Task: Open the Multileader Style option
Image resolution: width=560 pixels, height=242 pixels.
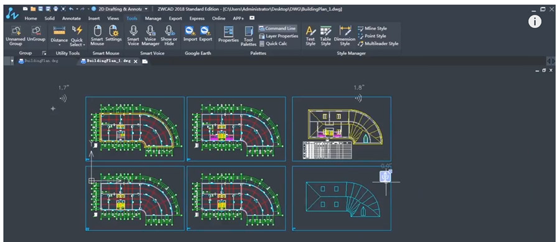Action: pyautogui.click(x=378, y=44)
